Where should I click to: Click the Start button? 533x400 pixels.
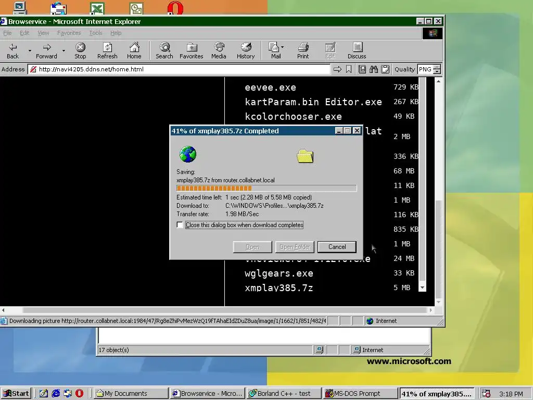16,394
